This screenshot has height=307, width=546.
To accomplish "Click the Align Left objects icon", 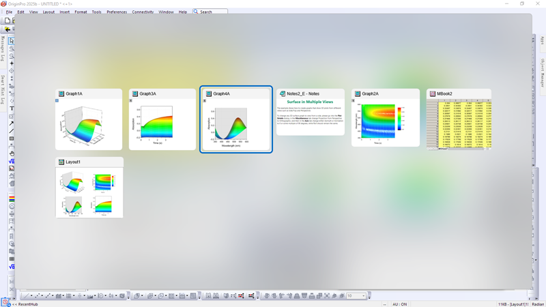I will [267, 296].
